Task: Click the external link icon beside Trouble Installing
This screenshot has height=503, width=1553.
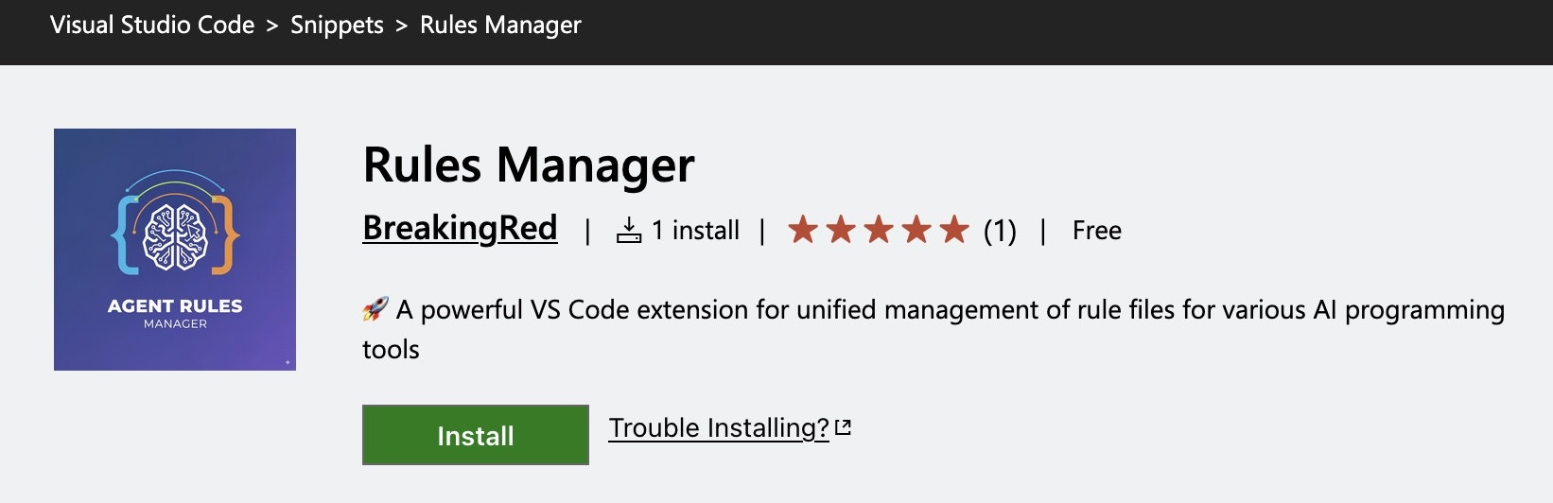Action: pyautogui.click(x=844, y=428)
